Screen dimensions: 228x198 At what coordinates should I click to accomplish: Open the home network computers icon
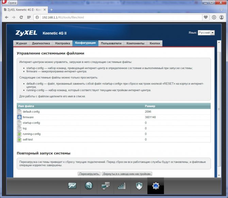(105, 186)
